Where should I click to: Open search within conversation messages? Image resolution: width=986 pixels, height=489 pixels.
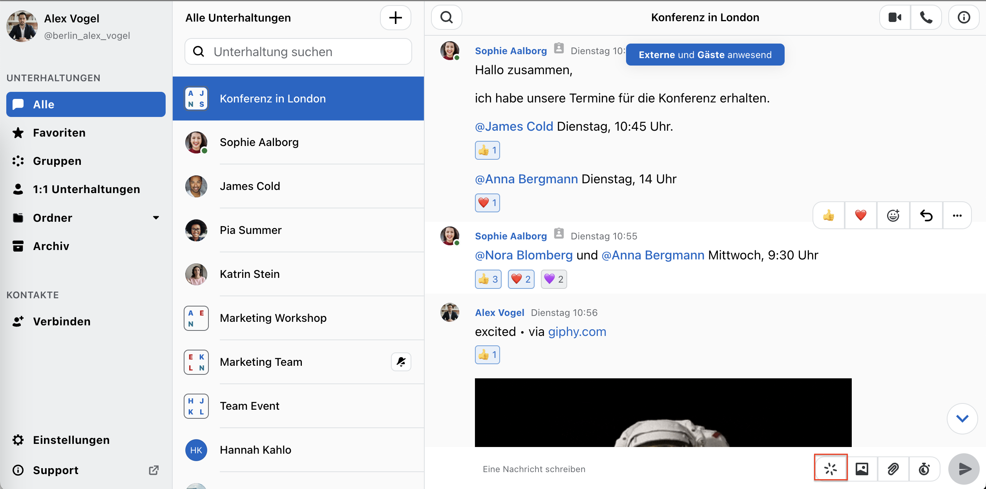[x=447, y=18]
